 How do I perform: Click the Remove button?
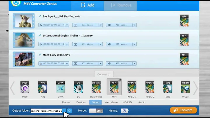(x=120, y=5)
